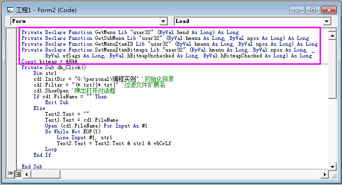Click the Form2 code window title icon
Viewport: 342px width, 185px height.
coord(10,10)
